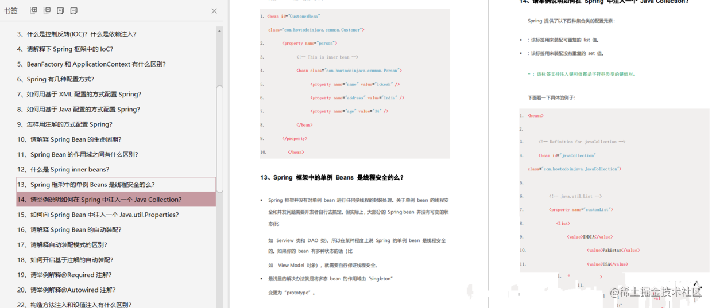Select bookmark 5、BeanFactory 和 ApplicationContext 有什么区别

click(91, 64)
